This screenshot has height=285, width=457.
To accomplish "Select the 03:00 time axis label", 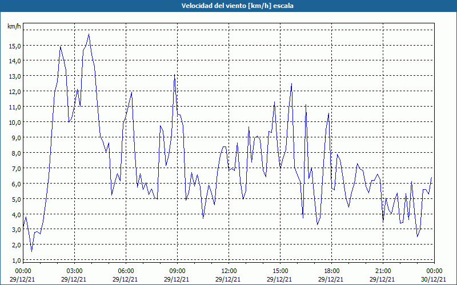I will tap(74, 271).
